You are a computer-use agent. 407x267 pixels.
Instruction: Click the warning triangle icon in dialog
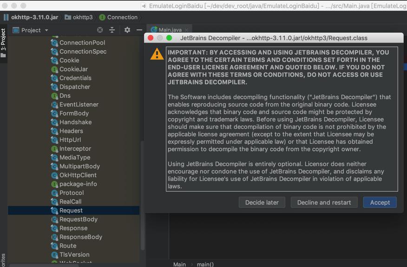pos(157,54)
